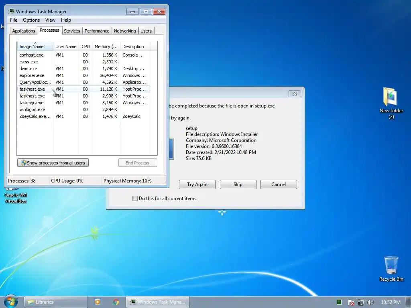Viewport: 411px width, 308px height.
Task: Open the Options menu
Action: (x=31, y=20)
